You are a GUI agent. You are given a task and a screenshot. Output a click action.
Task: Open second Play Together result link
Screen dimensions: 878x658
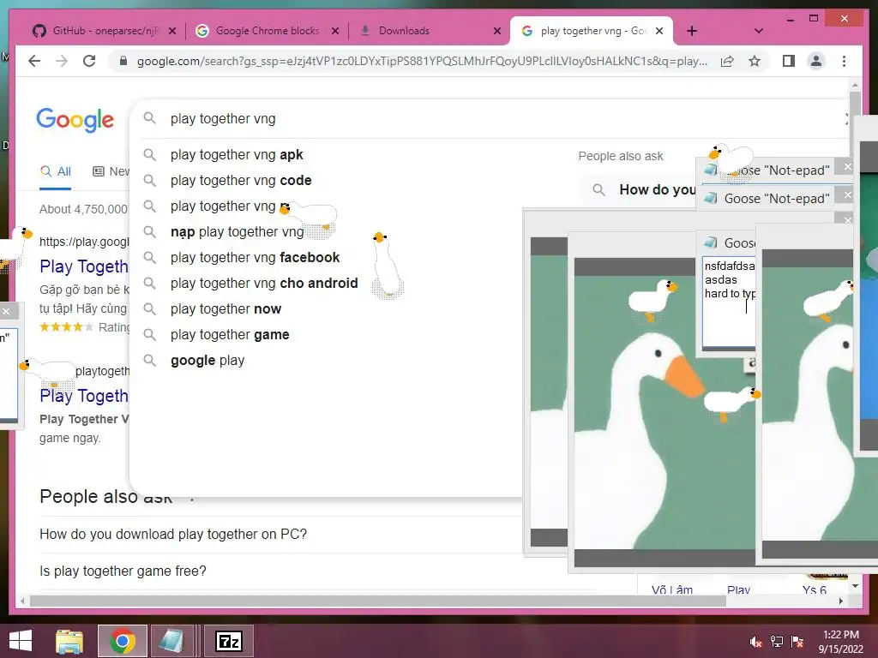(x=84, y=396)
